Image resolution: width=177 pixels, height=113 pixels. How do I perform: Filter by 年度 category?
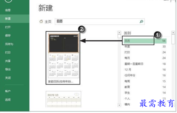point(145,47)
